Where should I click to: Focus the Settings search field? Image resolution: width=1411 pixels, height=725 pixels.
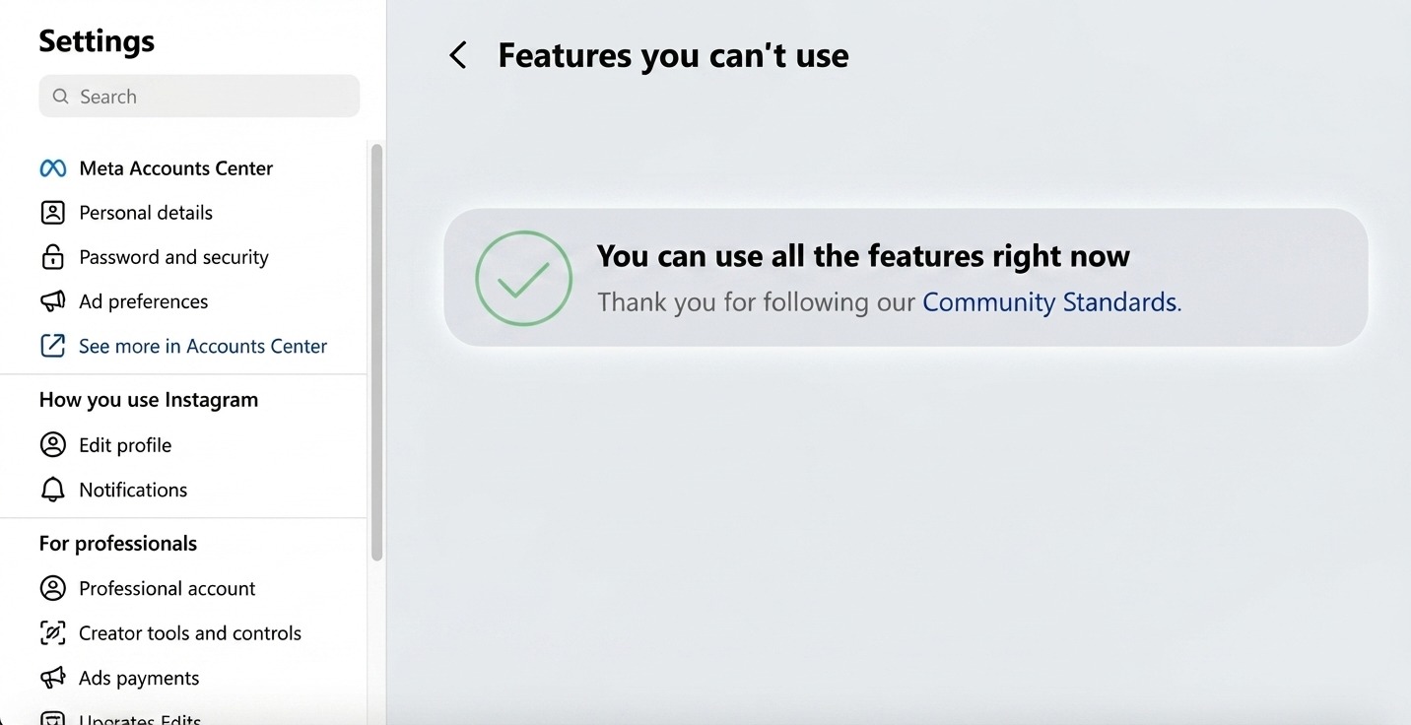pyautogui.click(x=199, y=97)
